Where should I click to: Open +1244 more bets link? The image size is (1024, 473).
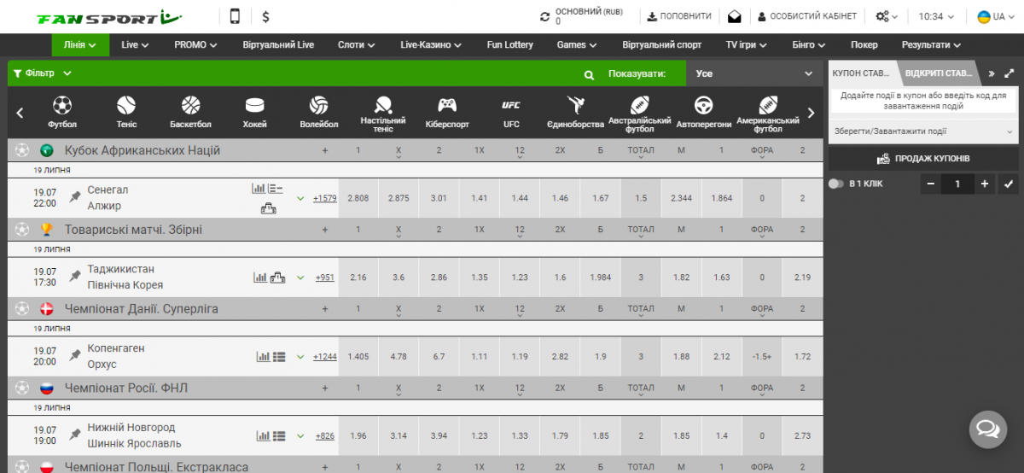click(325, 357)
